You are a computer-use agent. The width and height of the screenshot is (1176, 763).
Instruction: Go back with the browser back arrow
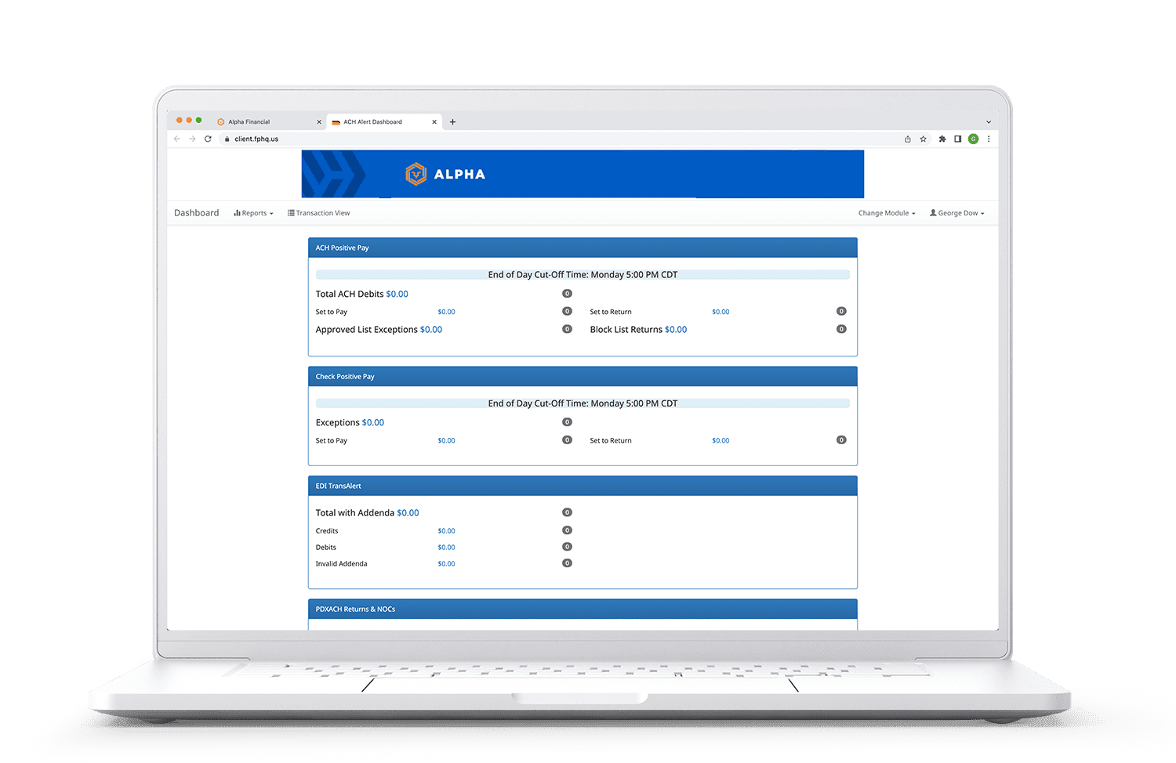pyautogui.click(x=177, y=139)
